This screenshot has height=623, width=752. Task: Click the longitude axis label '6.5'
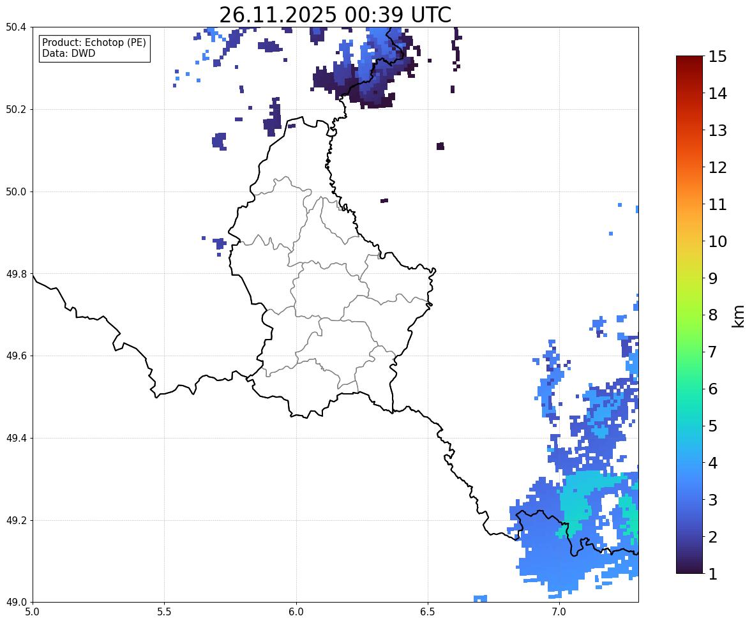point(428,612)
